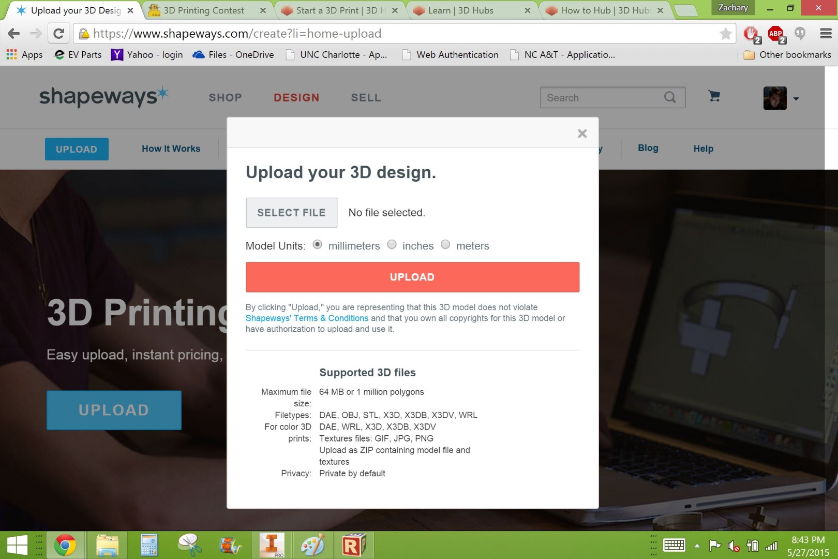Bookmark this page with the star icon
Image resolution: width=838 pixels, height=559 pixels.
pyautogui.click(x=725, y=34)
